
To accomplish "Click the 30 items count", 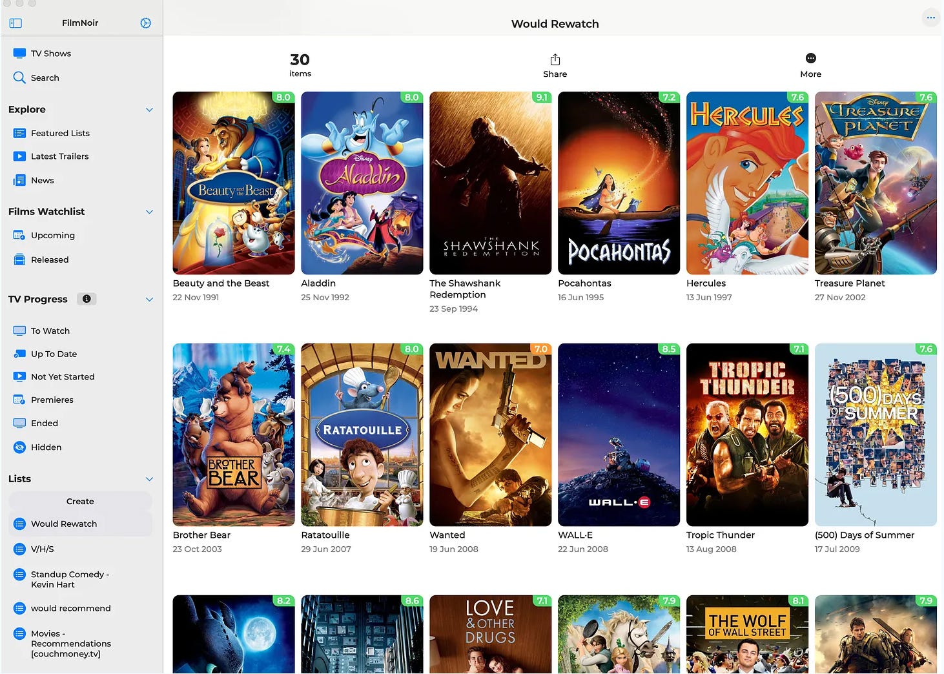I will point(300,65).
